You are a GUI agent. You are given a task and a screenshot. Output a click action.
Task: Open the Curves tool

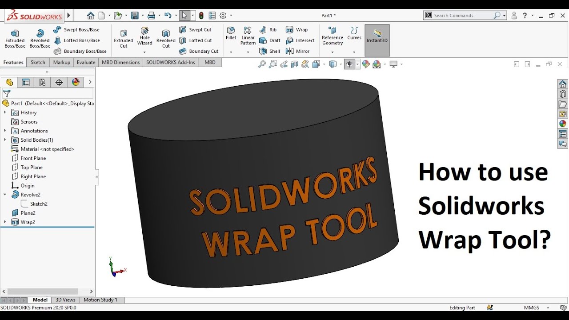click(x=354, y=34)
